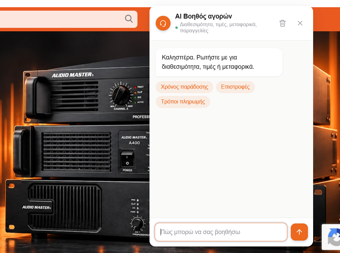The height and width of the screenshot is (253, 340).
Task: Tap the Τρόποι πληρωμής suggestion chip
Action: coord(183,102)
